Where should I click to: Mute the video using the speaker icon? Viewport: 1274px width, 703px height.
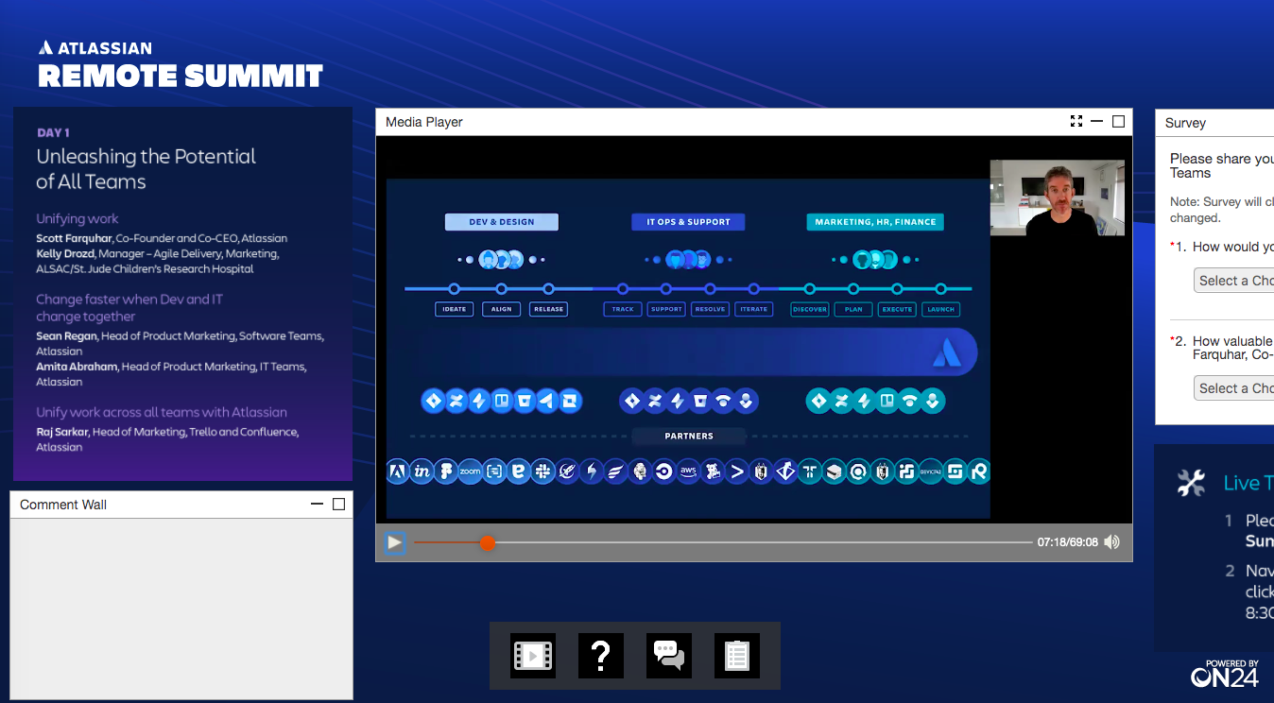coord(1112,542)
